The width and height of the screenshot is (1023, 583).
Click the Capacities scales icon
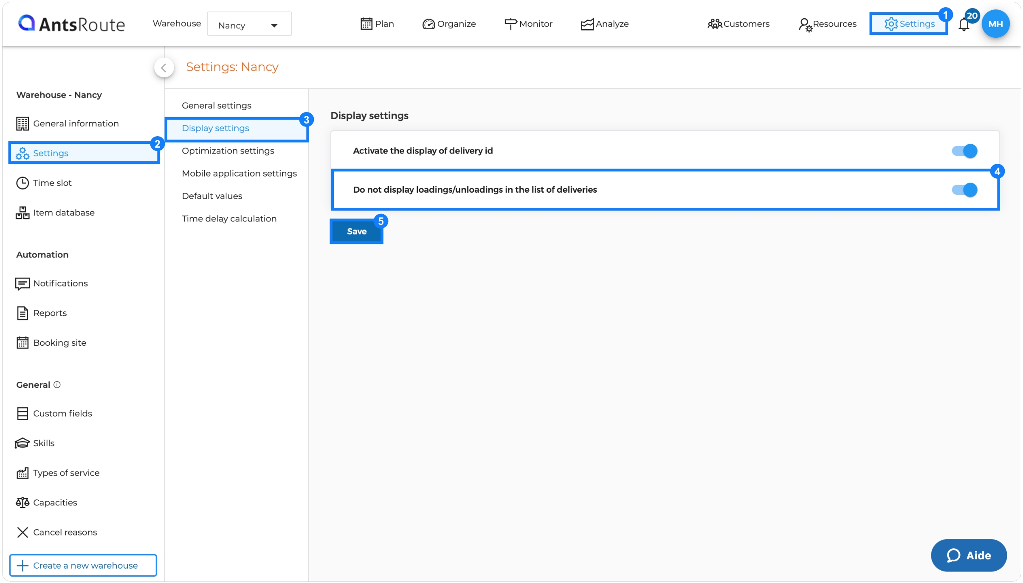click(x=23, y=502)
